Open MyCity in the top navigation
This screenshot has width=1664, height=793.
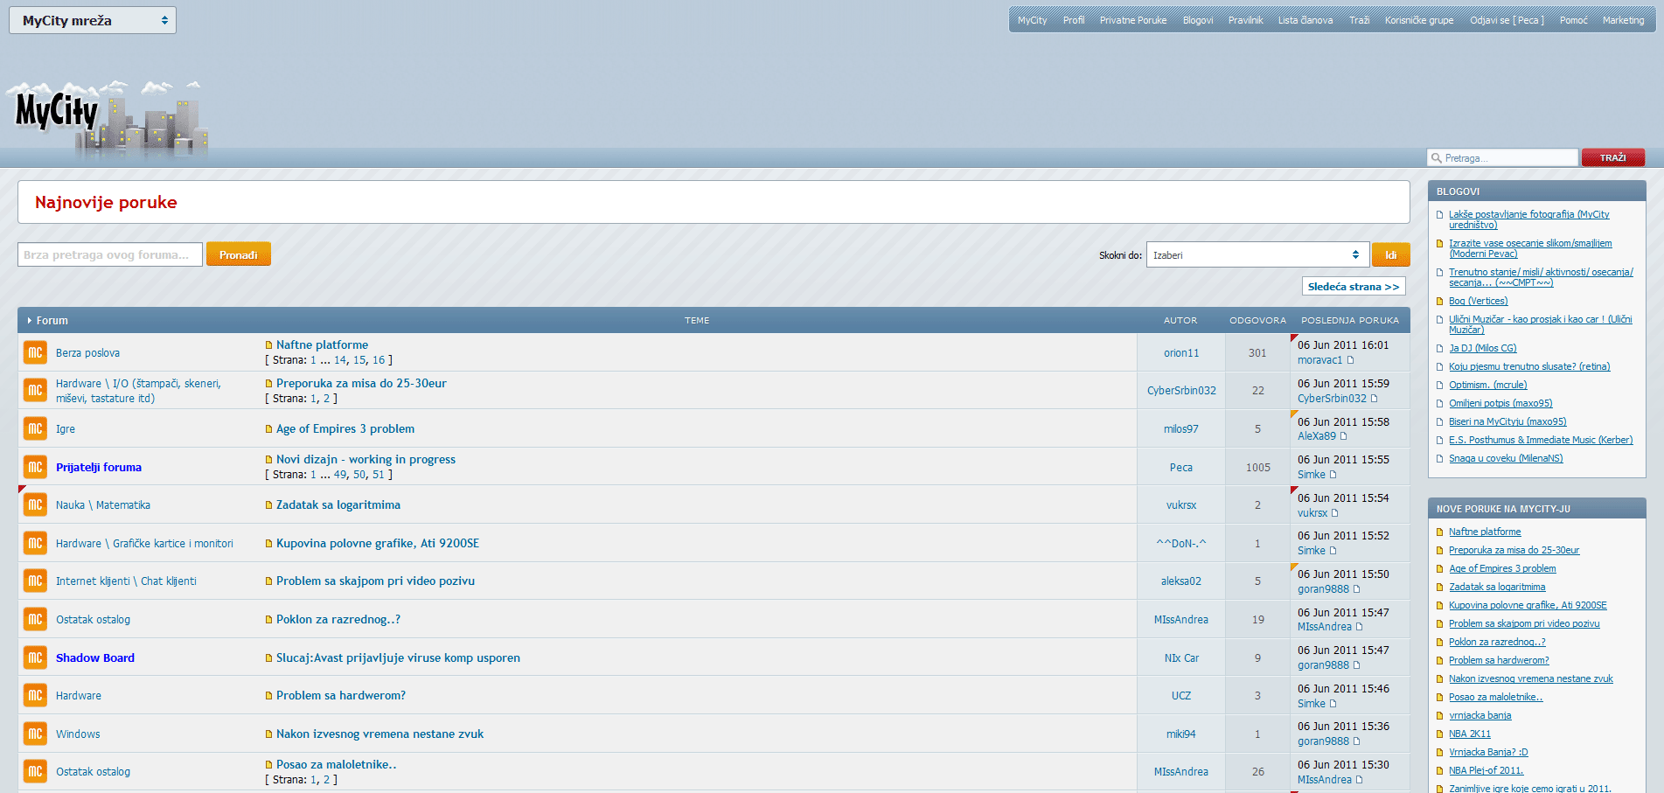pyautogui.click(x=1032, y=20)
